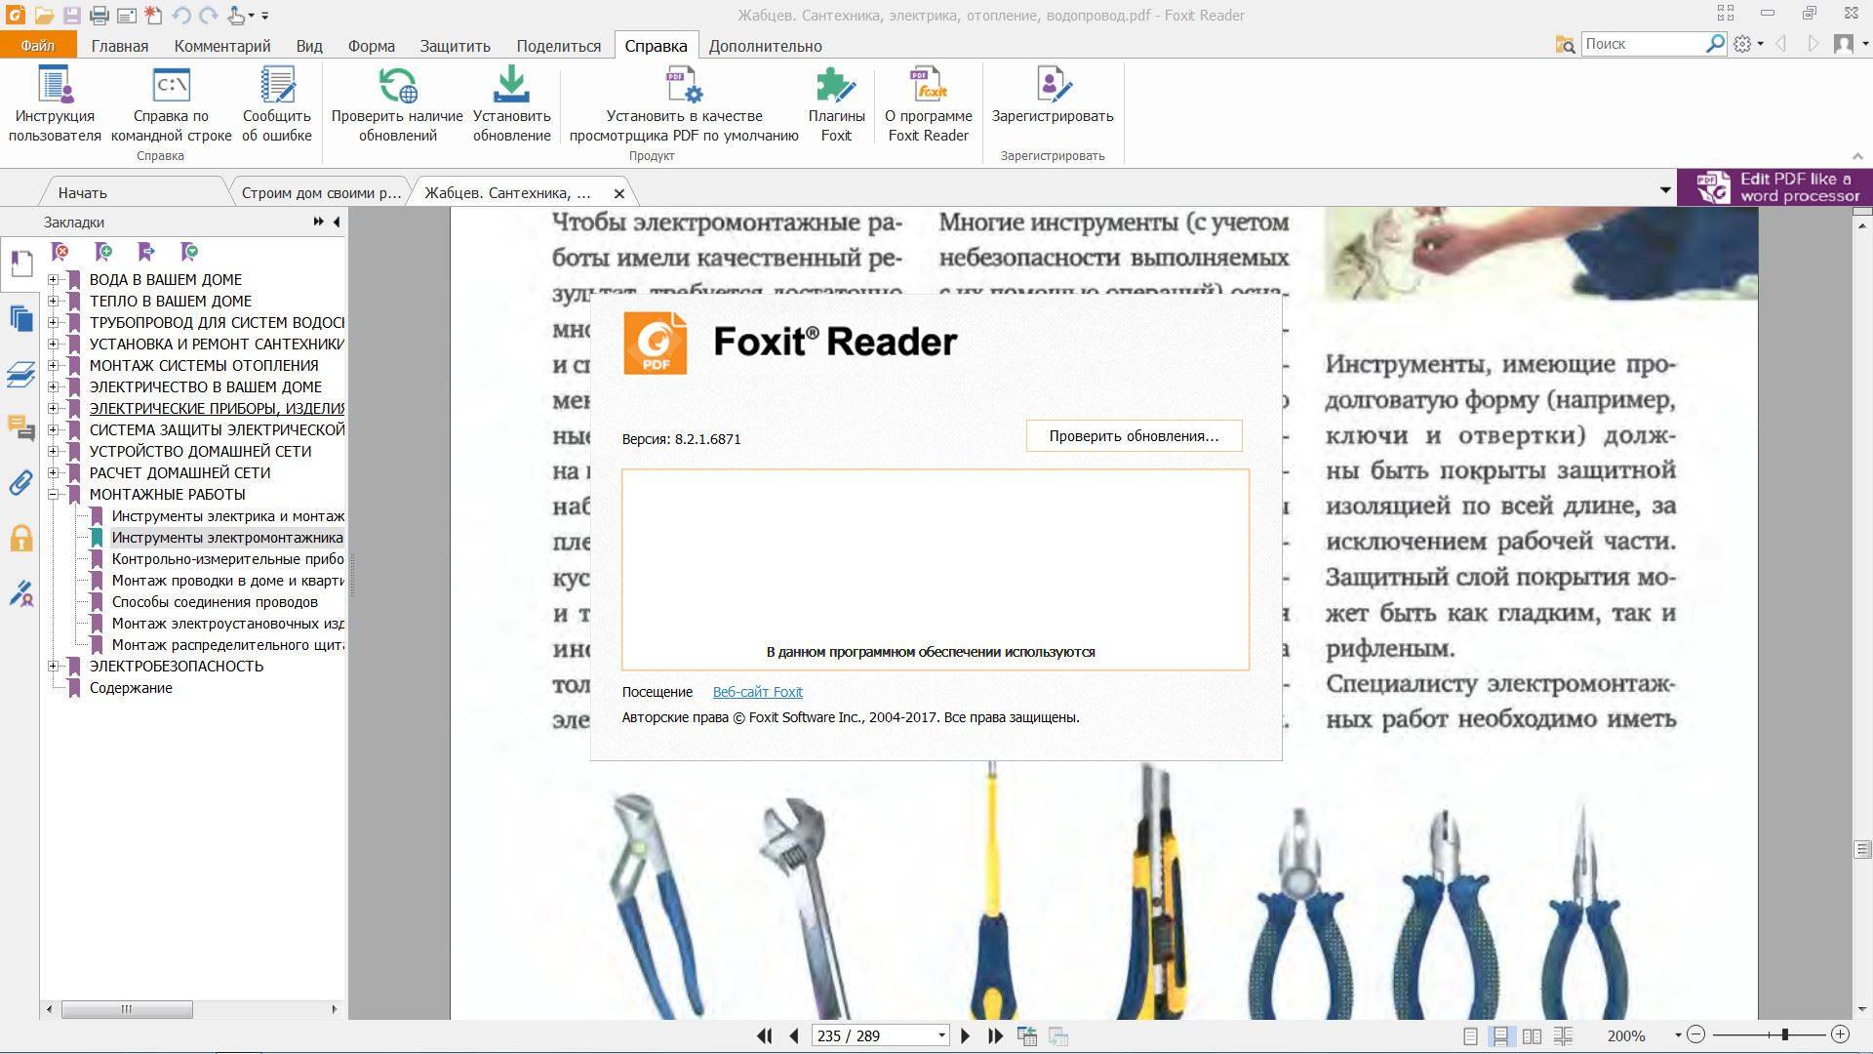The width and height of the screenshot is (1873, 1054).
Task: Go to the previous page
Action: [x=794, y=1035]
